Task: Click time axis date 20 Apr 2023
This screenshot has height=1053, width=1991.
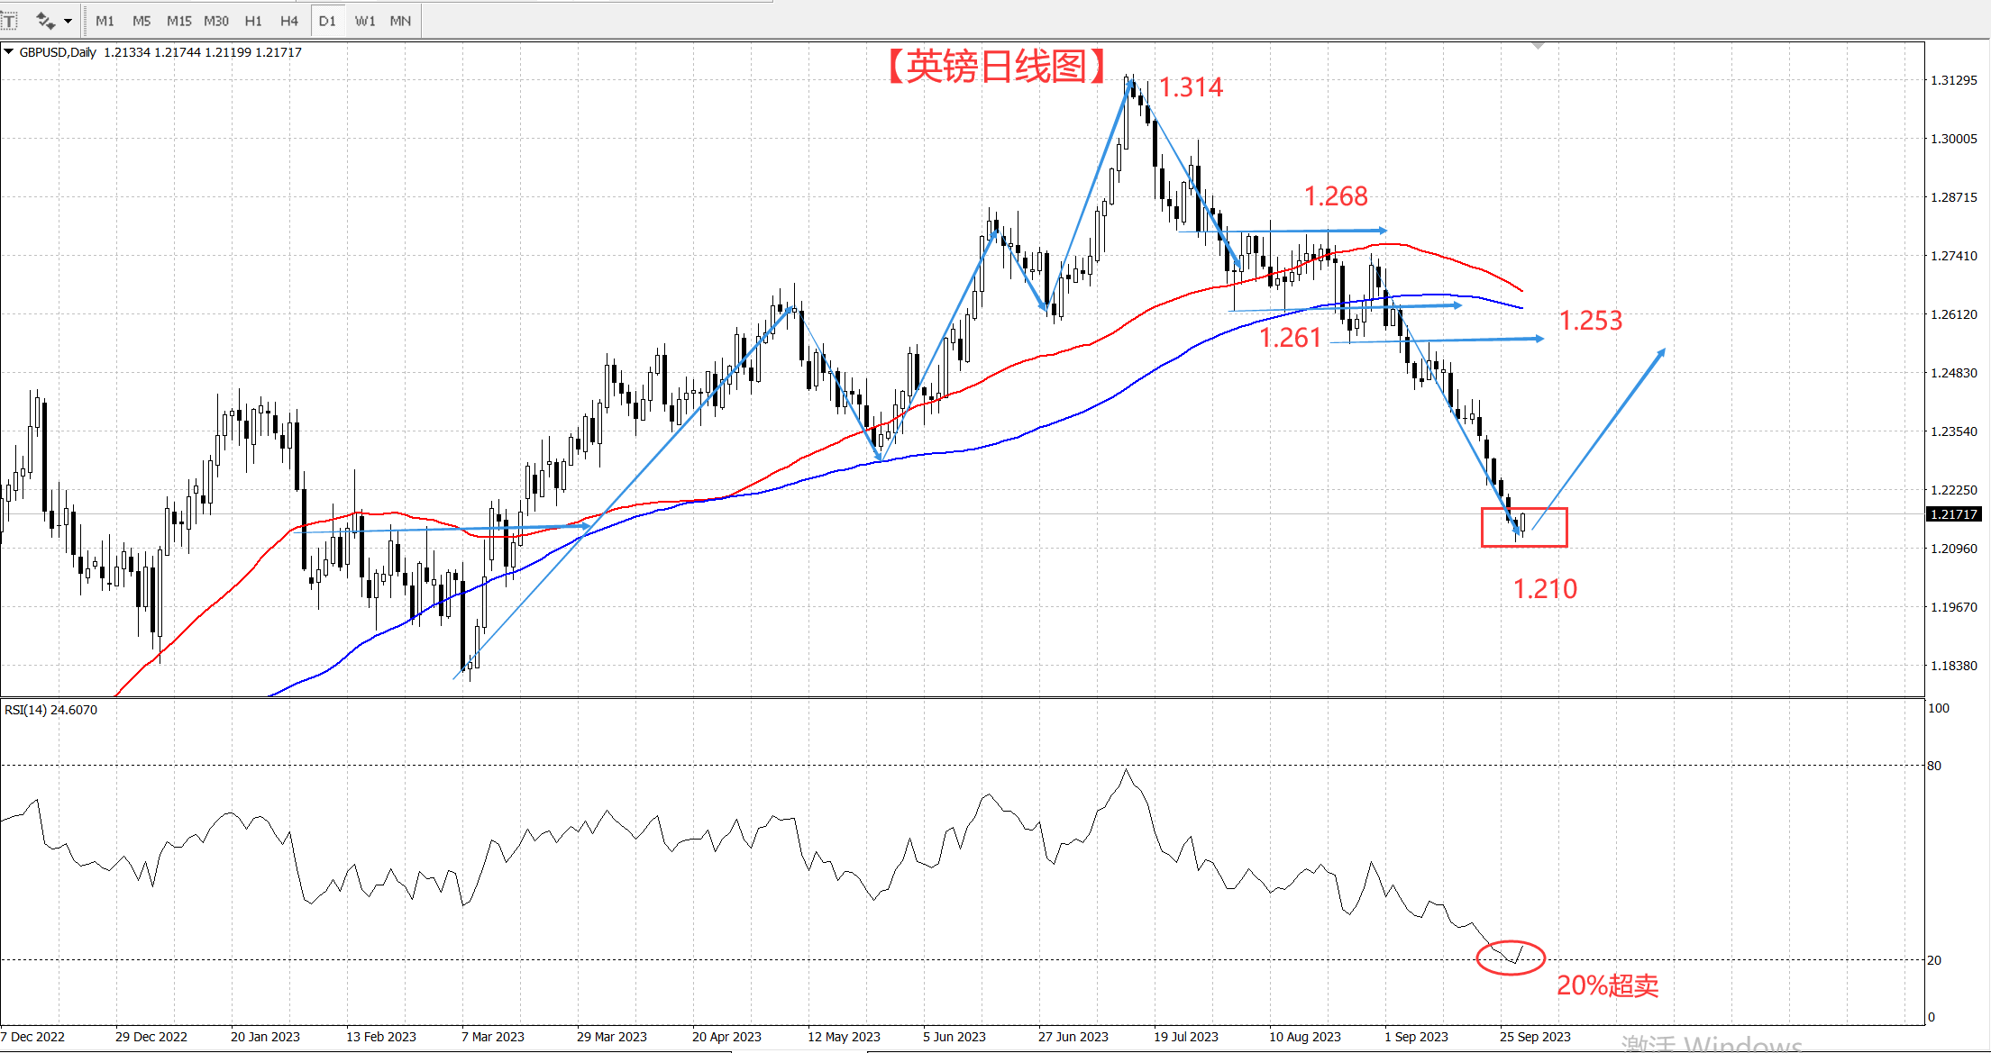Action: tap(726, 1037)
